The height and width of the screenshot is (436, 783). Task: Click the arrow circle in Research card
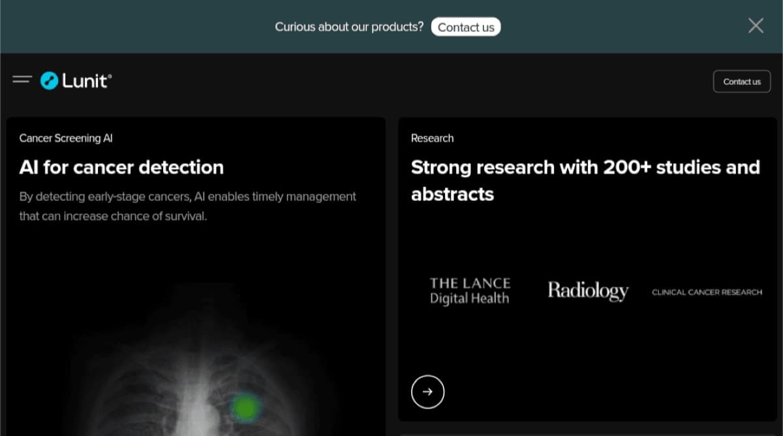(427, 392)
